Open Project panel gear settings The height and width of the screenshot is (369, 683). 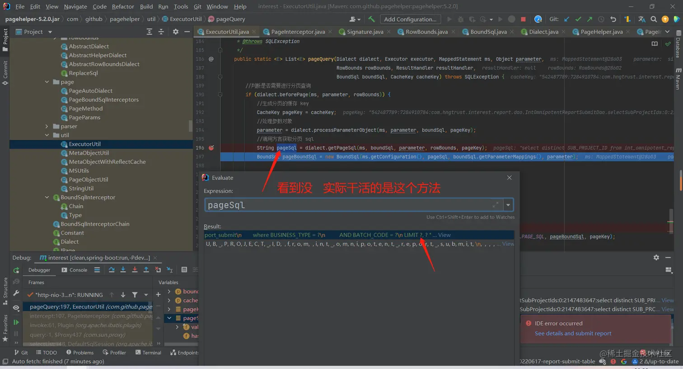[x=176, y=32]
